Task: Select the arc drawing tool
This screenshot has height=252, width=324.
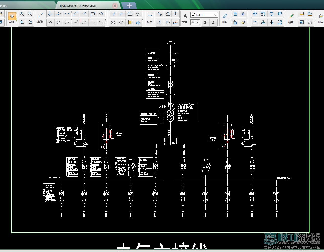Action: (x=76, y=14)
